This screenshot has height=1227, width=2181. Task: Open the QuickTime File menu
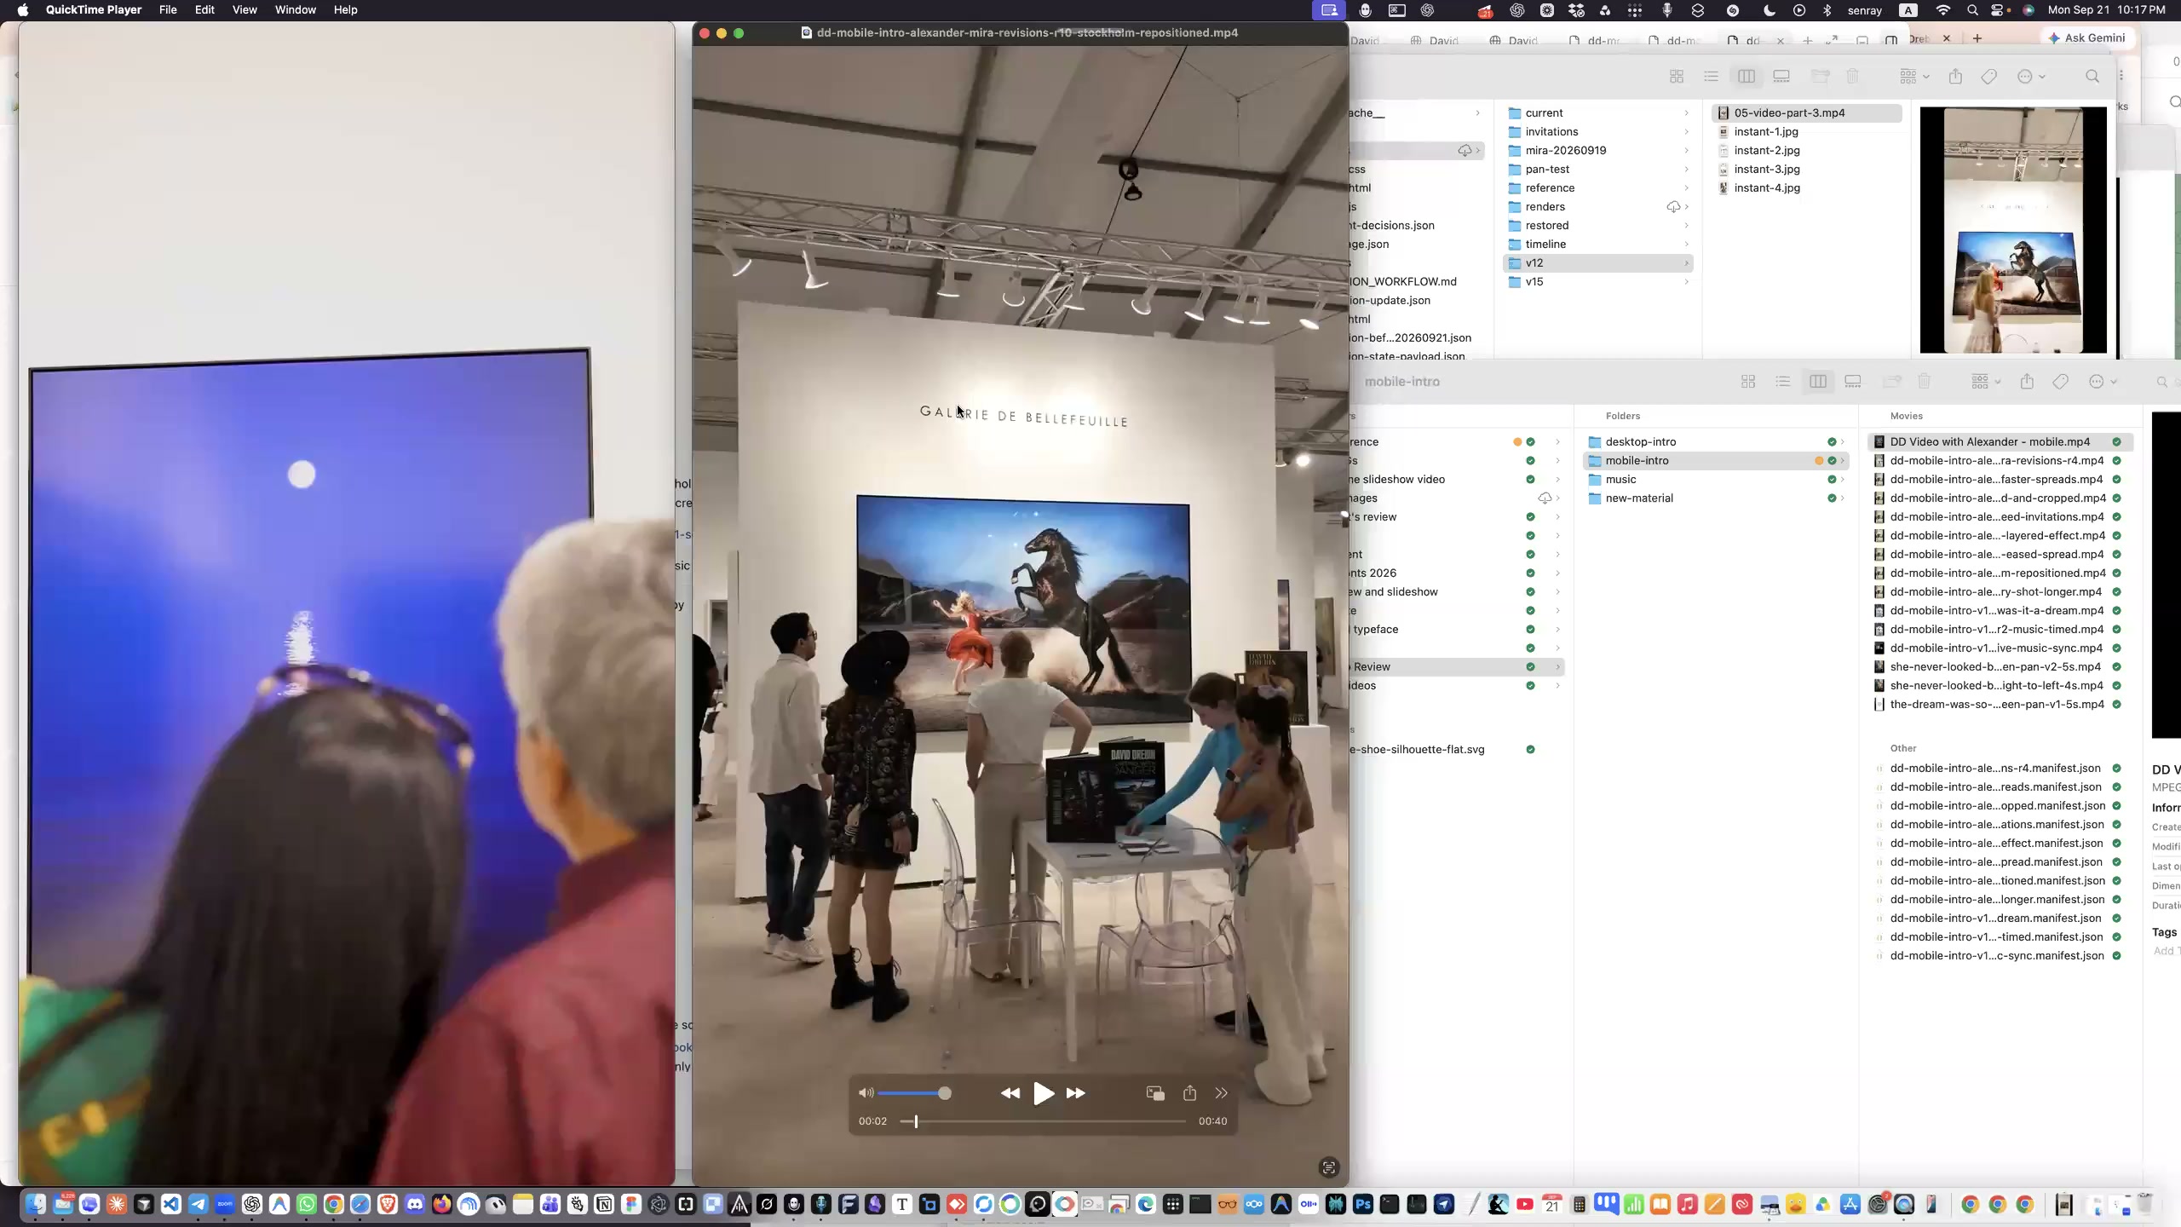168,10
